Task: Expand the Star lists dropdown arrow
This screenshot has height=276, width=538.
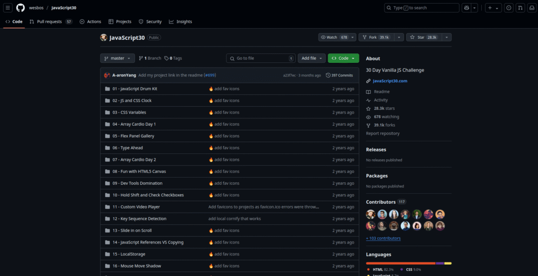Action: tap(447, 37)
